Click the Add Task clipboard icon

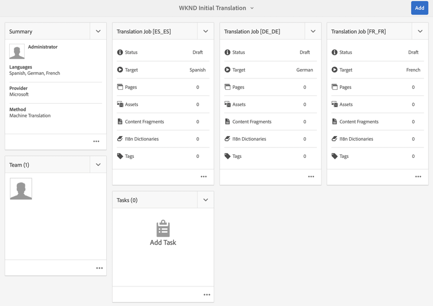[163, 228]
